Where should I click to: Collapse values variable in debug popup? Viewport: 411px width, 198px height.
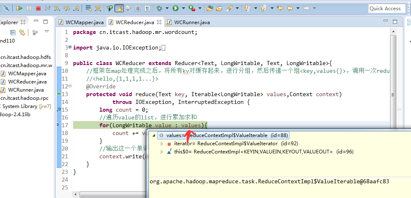click(x=153, y=135)
